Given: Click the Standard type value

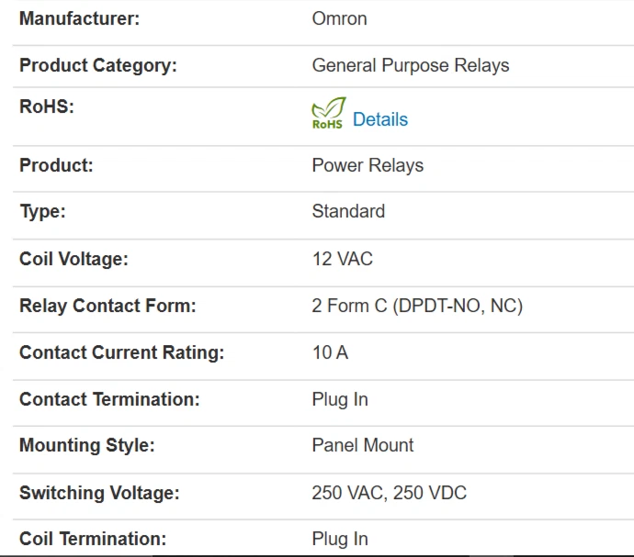Looking at the screenshot, I should click(x=348, y=211).
